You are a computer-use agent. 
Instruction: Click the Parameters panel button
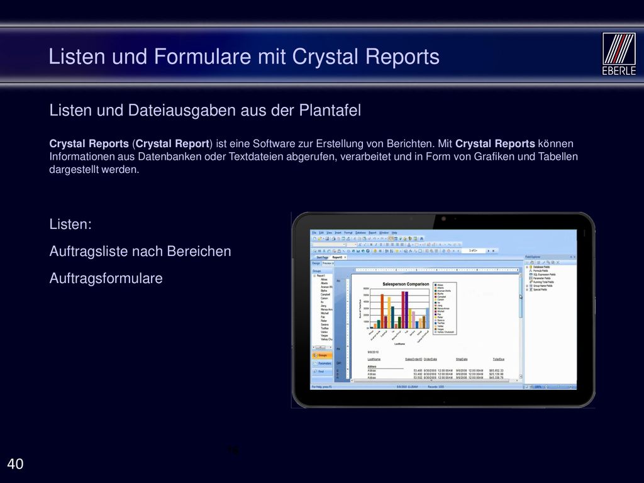coord(322,364)
